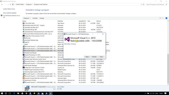Sort the list by the Name column
This screenshot has height=95, width=169.
pyautogui.click(x=24, y=21)
